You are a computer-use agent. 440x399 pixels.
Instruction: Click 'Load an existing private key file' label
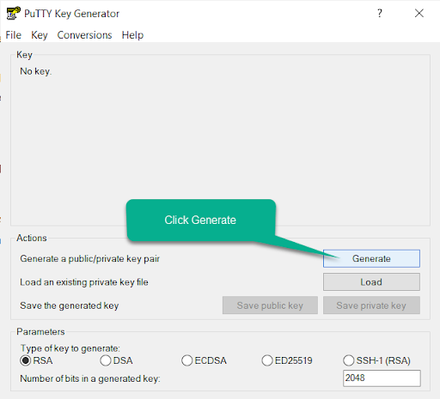coord(84,282)
